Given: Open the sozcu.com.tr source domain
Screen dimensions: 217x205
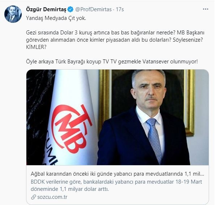Looking at the screenshot, I should click(x=52, y=197).
